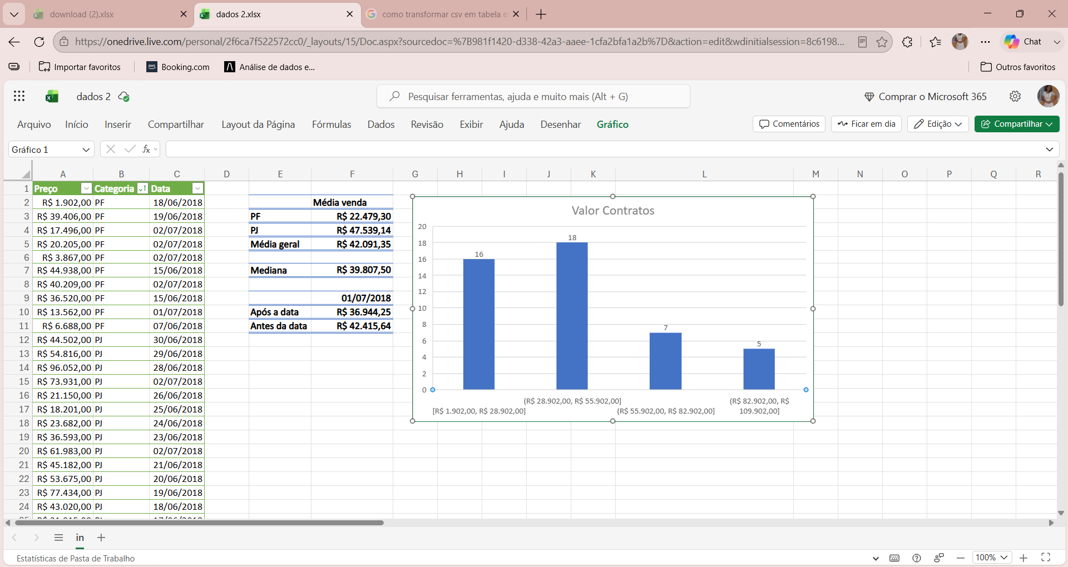Open the Categoria column filter dropdown
Screen dimensions: 1068x567
click(142, 188)
